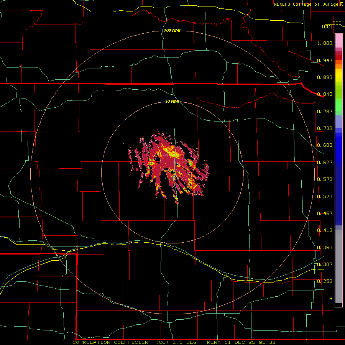Click the radar echo cluster at map center
Image resolution: width=345 pixels, height=345 pixels.
(169, 167)
